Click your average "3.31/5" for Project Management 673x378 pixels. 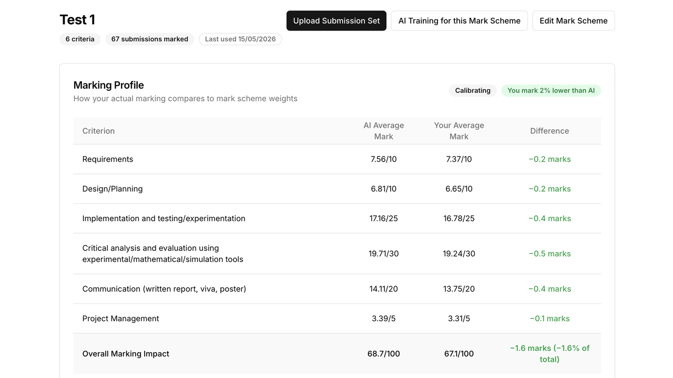point(459,319)
